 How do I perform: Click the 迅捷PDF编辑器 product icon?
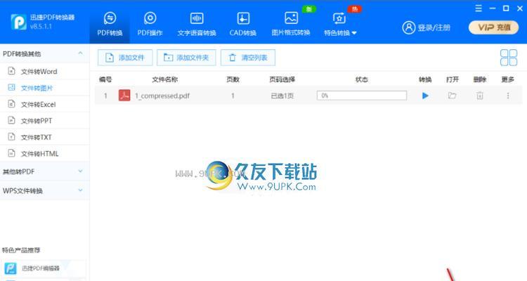pos(11,268)
